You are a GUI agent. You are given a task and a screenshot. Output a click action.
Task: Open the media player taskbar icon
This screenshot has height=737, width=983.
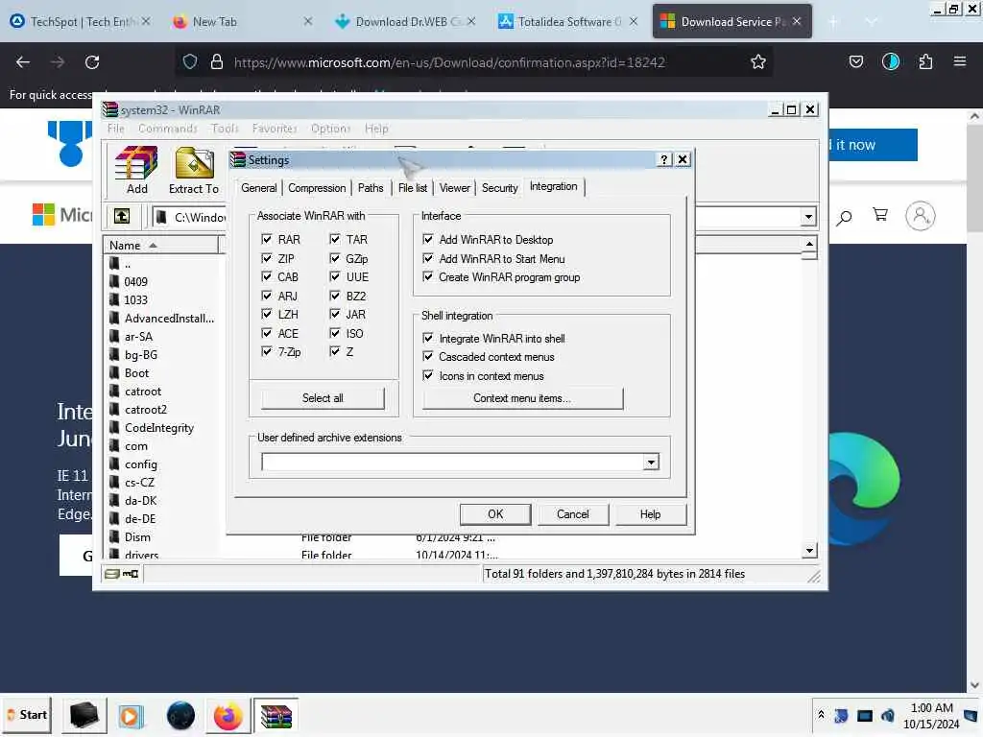point(131,716)
